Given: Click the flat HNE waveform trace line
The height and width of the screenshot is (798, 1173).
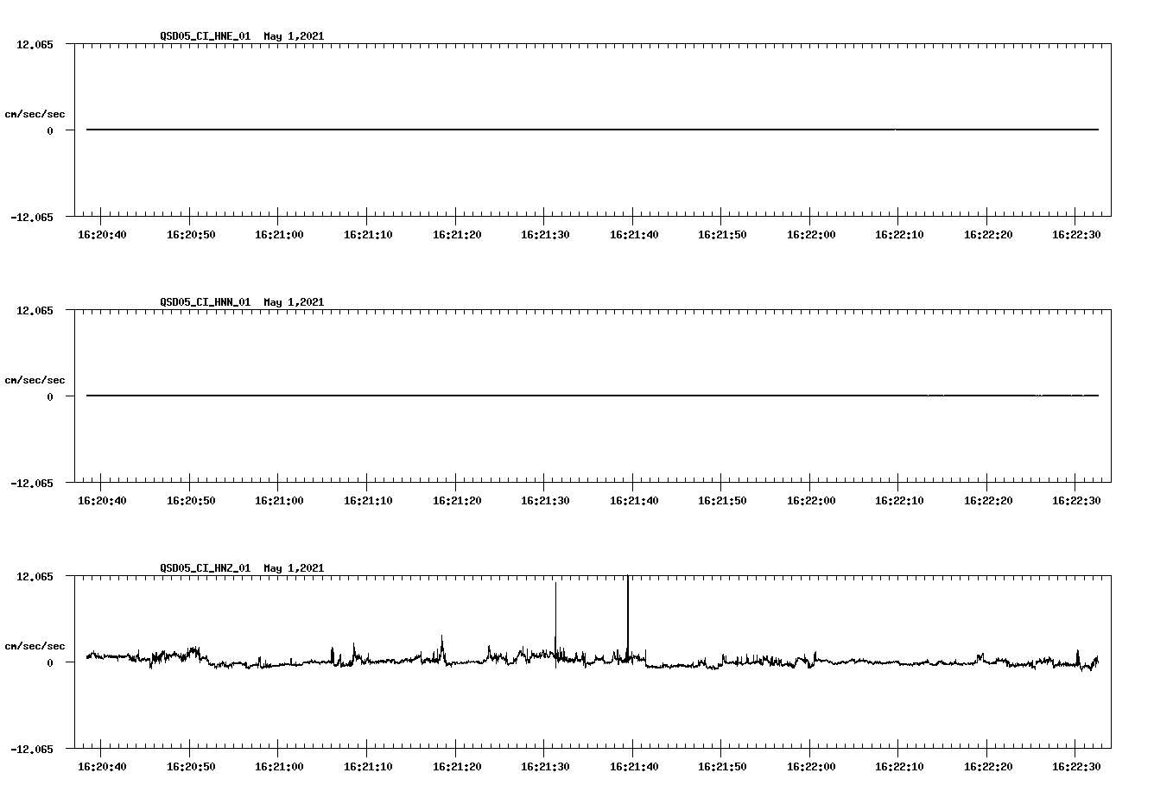Looking at the screenshot, I should coord(518,130).
